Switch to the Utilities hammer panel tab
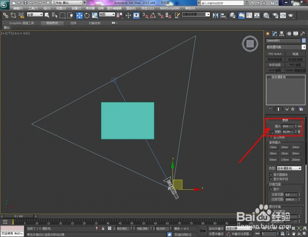The image size is (308, 237). coord(303,34)
